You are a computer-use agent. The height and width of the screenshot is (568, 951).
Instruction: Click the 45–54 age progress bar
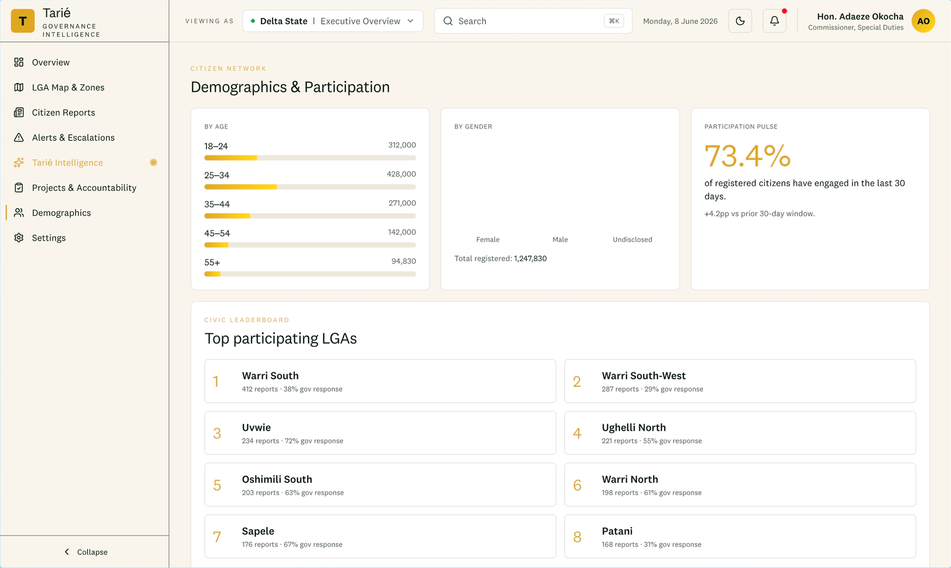[x=310, y=245]
